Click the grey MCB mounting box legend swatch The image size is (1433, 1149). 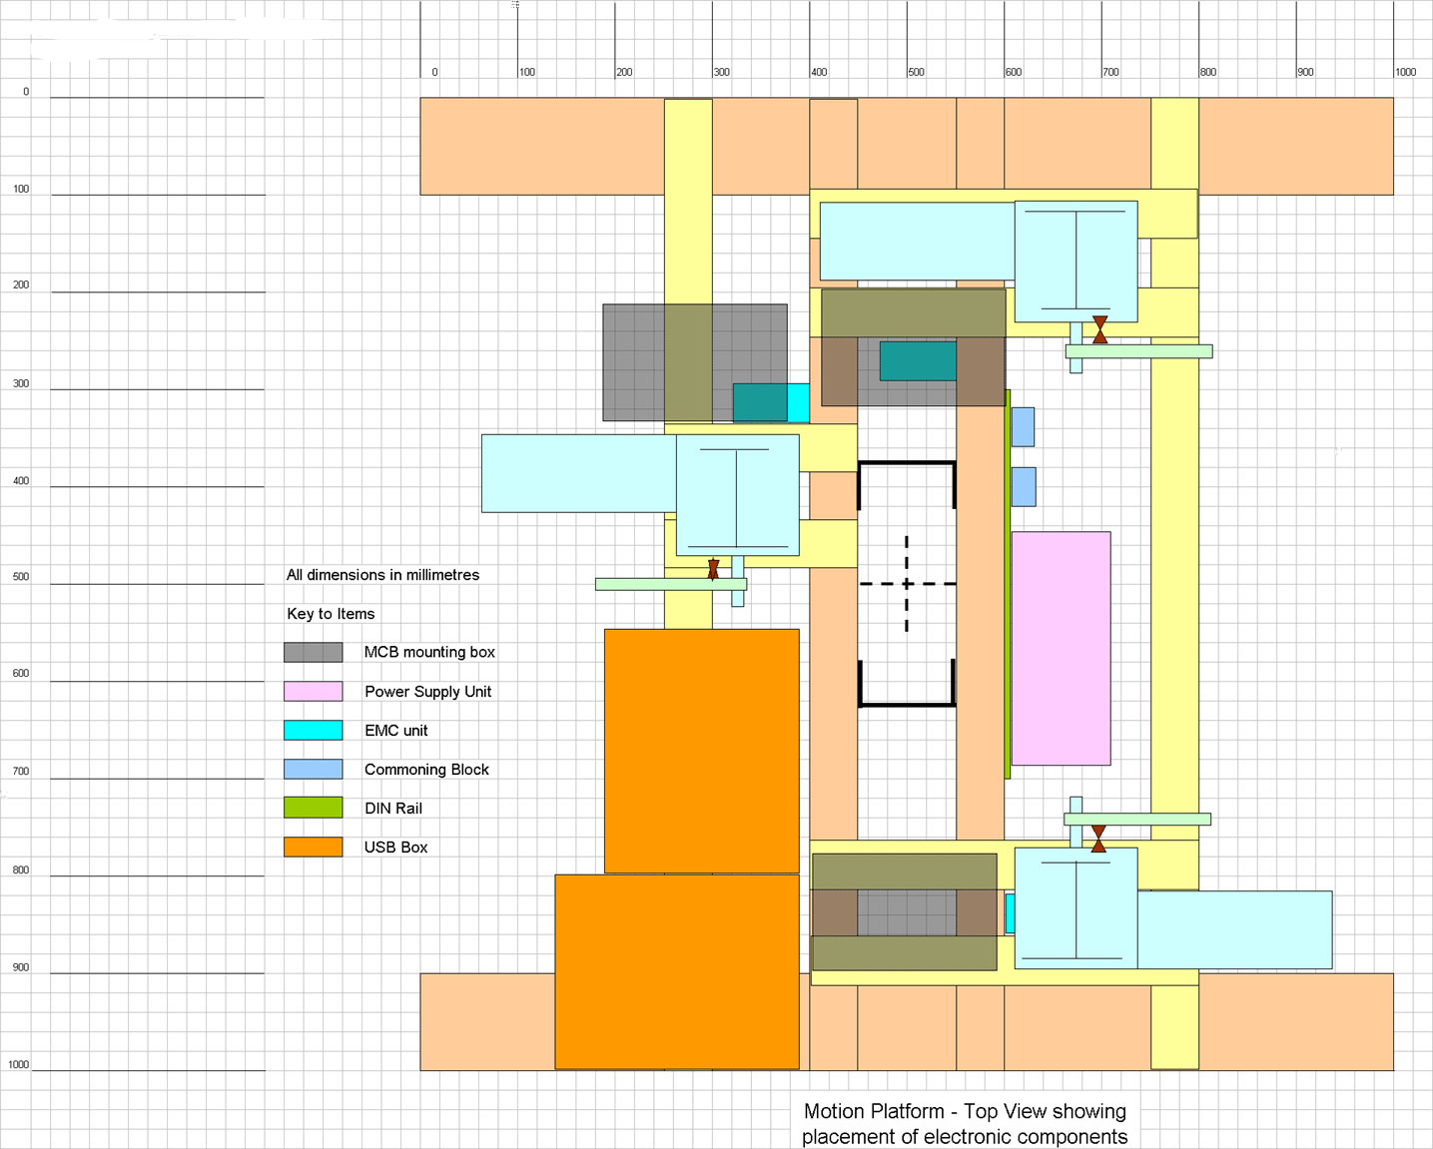(313, 652)
